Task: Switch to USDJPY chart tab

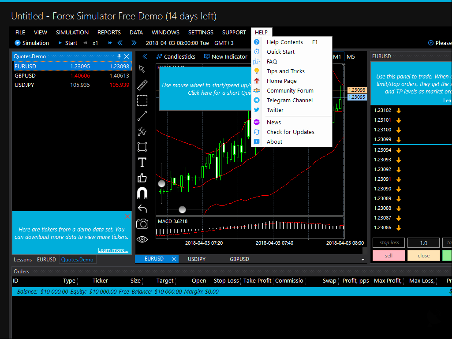Action: [197, 259]
